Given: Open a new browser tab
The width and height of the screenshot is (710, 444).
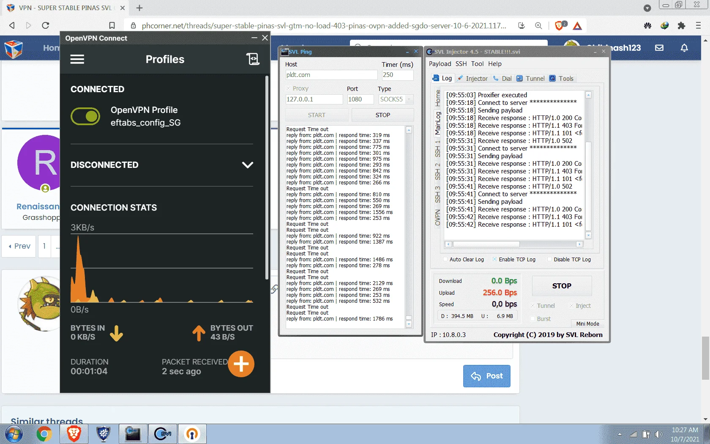Looking at the screenshot, I should tap(139, 8).
